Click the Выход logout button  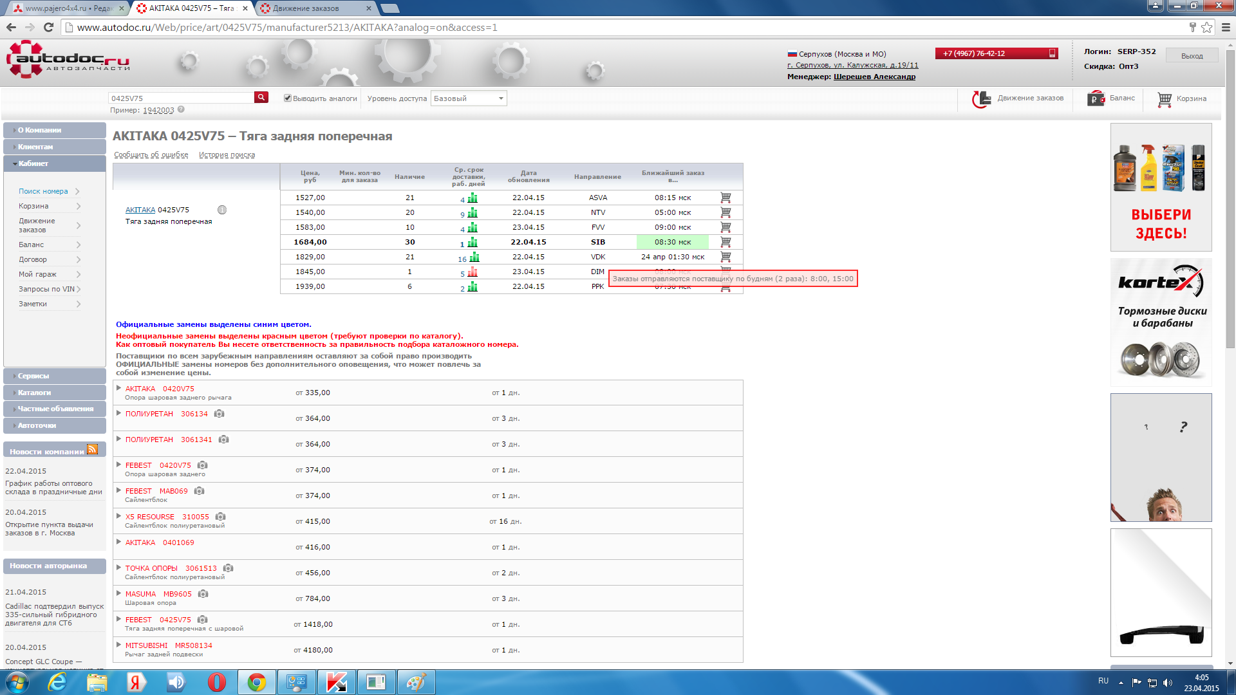(x=1192, y=56)
